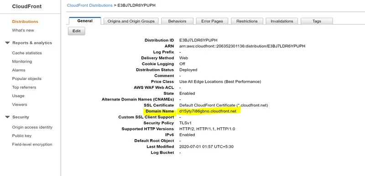Click the Default CloudFront Certificate value

click(x=224, y=105)
